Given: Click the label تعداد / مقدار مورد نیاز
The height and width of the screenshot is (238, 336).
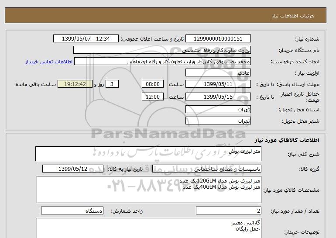Looking at the screenshot, I should click(x=295, y=211).
